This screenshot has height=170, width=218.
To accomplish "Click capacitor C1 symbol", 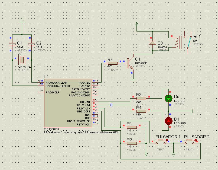I will (12, 44).
